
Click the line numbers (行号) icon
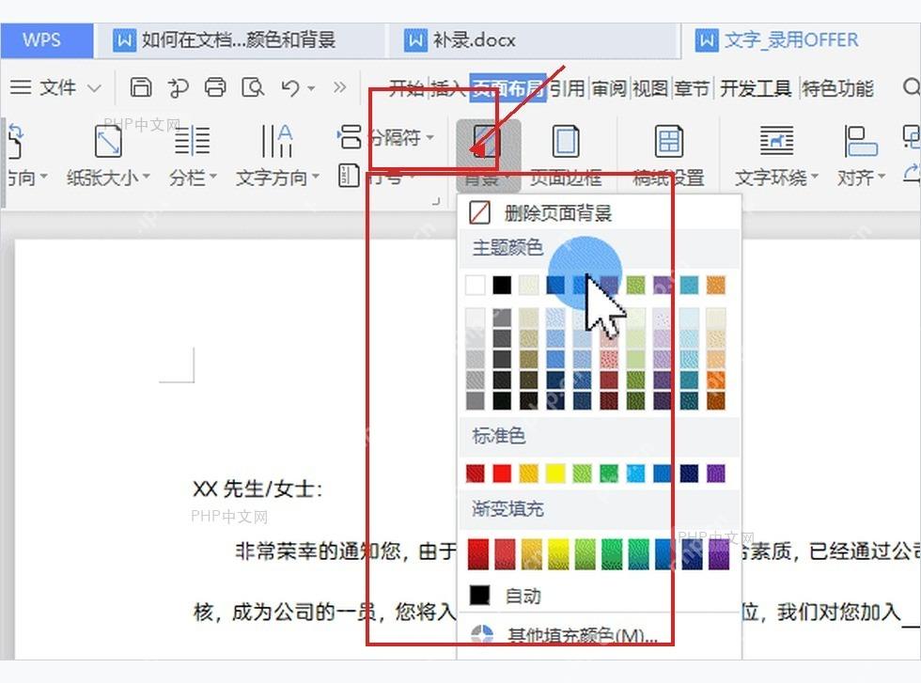tap(349, 176)
